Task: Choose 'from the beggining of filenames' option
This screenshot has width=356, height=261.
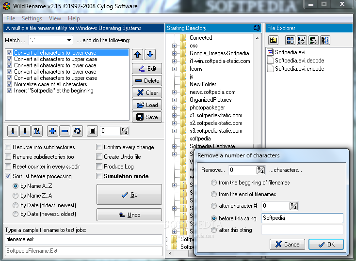Action: tap(213, 183)
